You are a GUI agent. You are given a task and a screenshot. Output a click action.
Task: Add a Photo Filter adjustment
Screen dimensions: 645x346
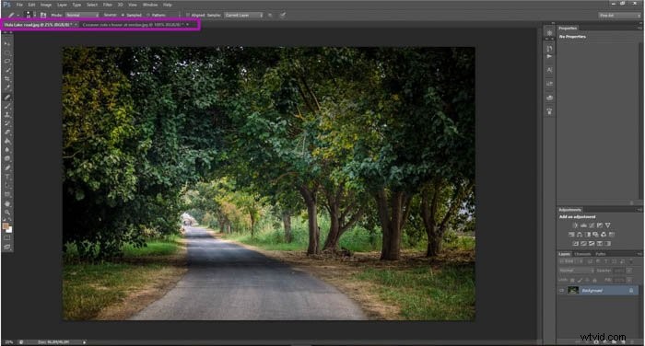point(595,235)
